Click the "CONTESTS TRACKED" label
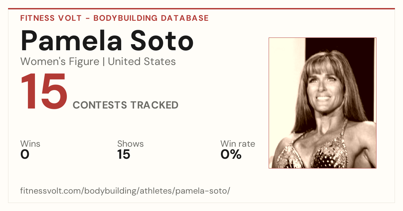The height and width of the screenshot is (211, 403). (x=126, y=105)
